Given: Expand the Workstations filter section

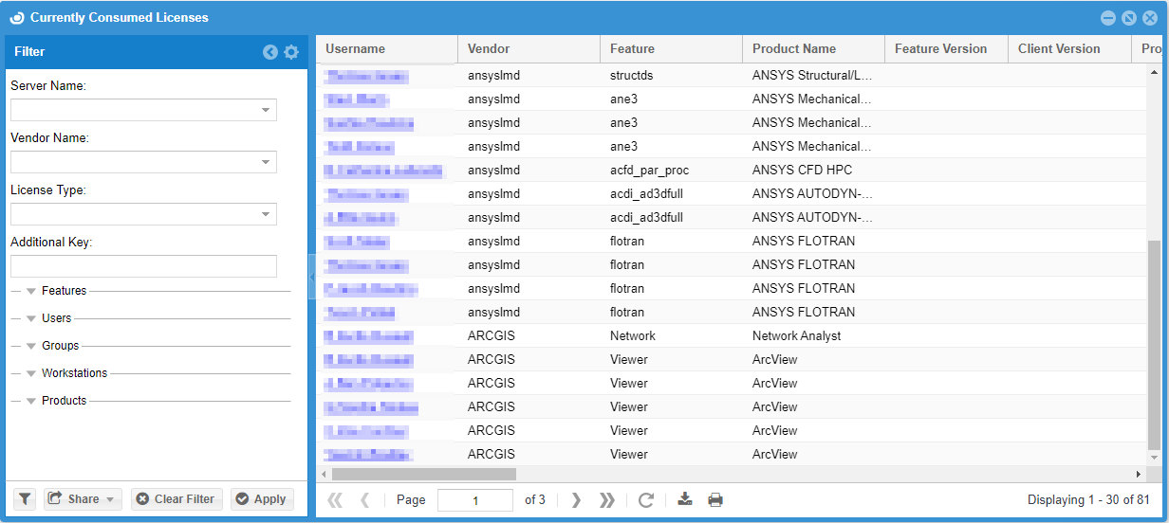Looking at the screenshot, I should (31, 374).
